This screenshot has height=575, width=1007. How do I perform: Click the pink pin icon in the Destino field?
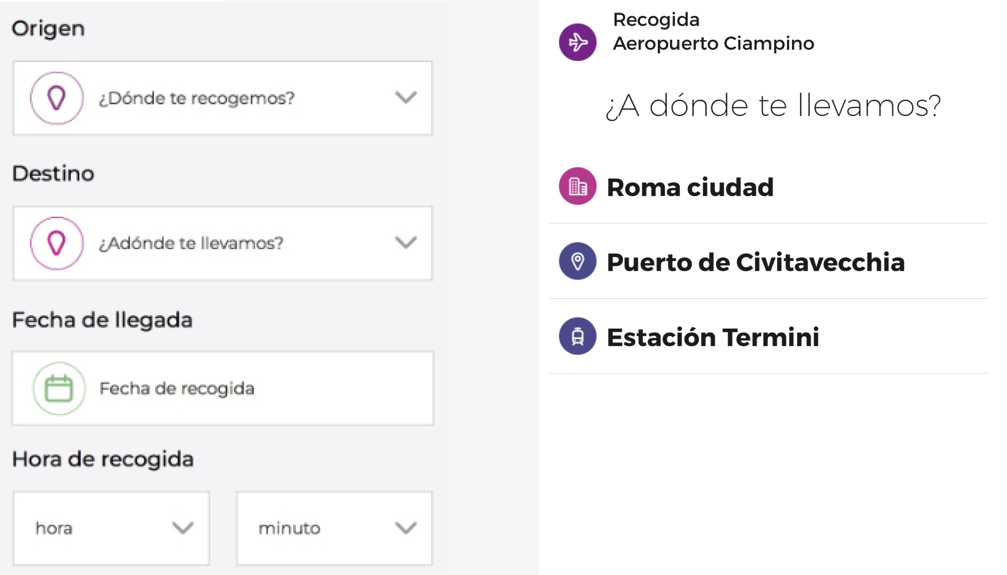[x=56, y=243]
